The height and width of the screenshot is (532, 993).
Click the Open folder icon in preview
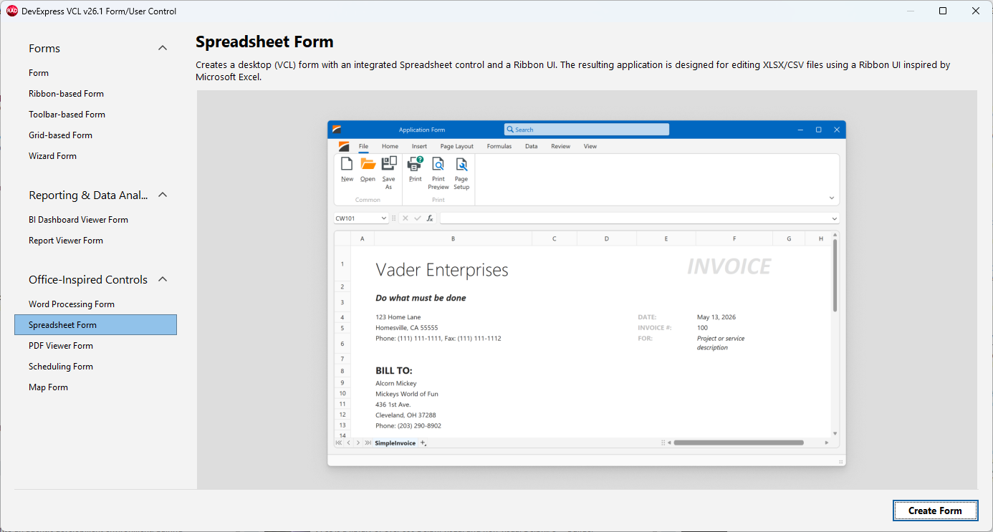point(368,164)
